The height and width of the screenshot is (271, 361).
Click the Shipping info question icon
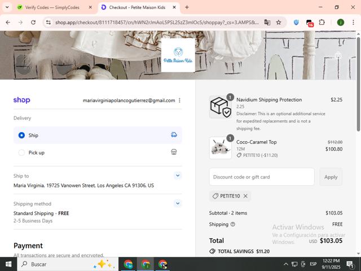point(233,224)
